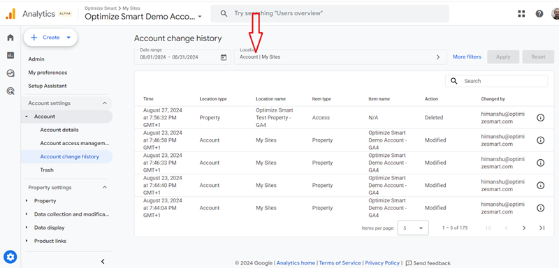Select Account change history item
This screenshot has width=559, height=268.
[66, 156]
